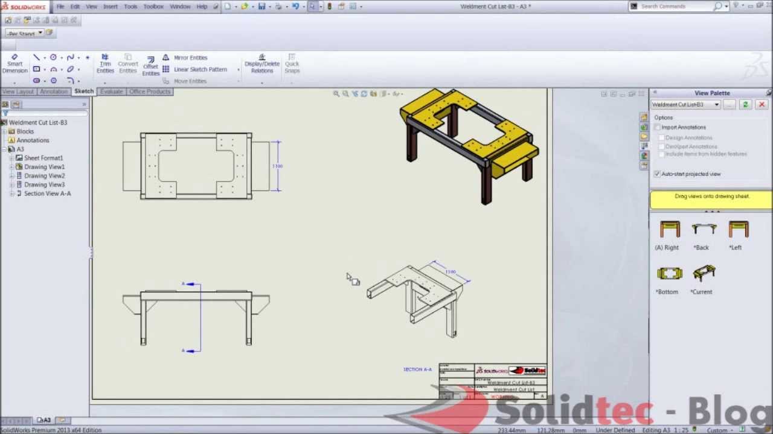Screen dimensions: 773x434
Task: Click Linear Sketch Pattern command
Action: [x=194, y=69]
